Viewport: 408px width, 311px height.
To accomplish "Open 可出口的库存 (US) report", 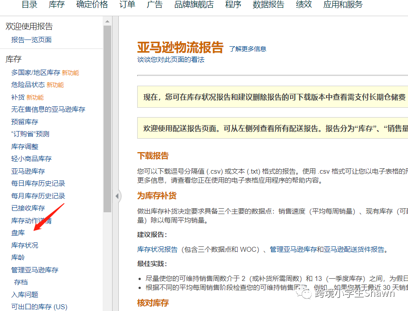I will click(39, 307).
